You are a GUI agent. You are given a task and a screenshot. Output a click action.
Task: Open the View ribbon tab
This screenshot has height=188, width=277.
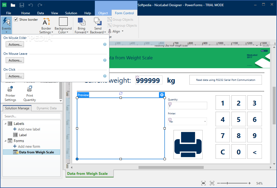[x=54, y=13]
